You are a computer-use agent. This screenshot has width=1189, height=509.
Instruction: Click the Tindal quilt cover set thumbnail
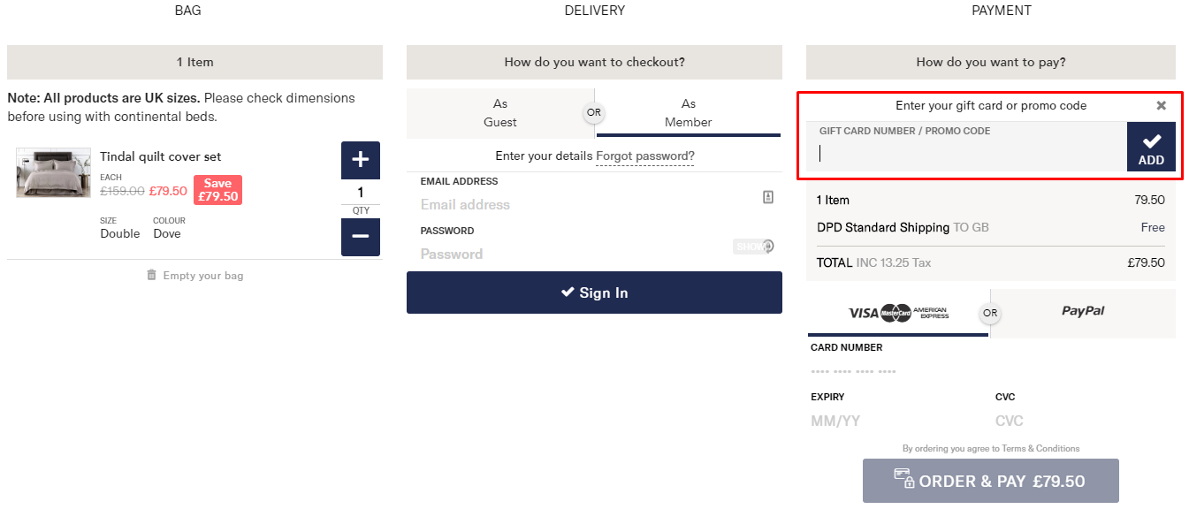53,172
